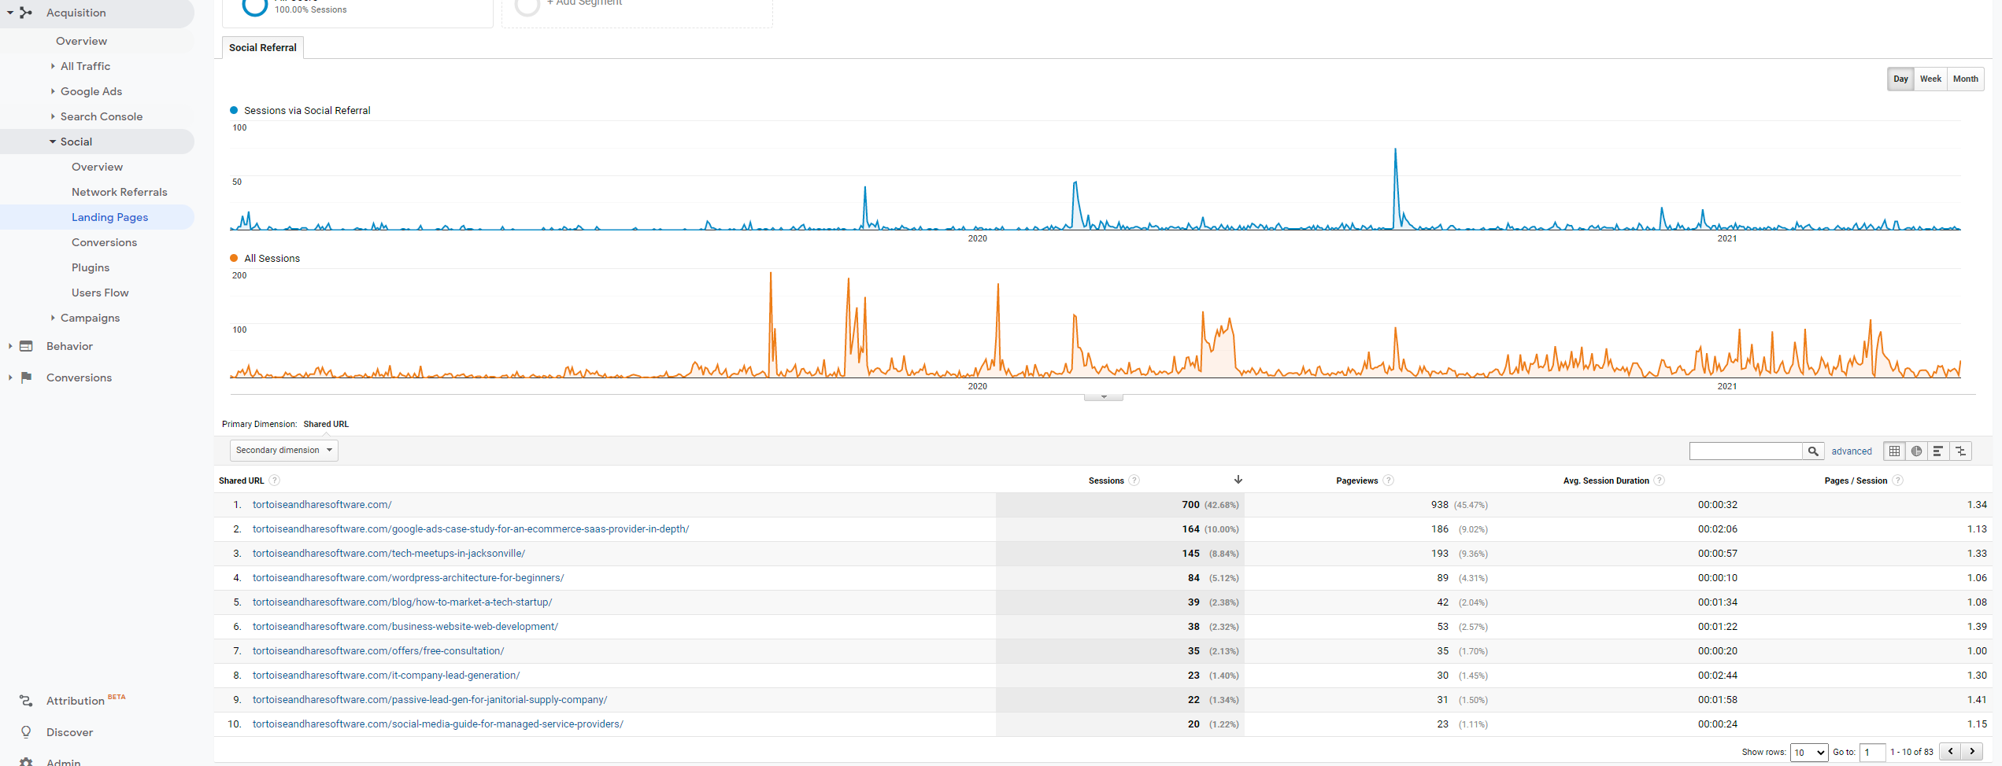
Task: Expand the Campaigns section in sidebar
Action: pos(90,318)
